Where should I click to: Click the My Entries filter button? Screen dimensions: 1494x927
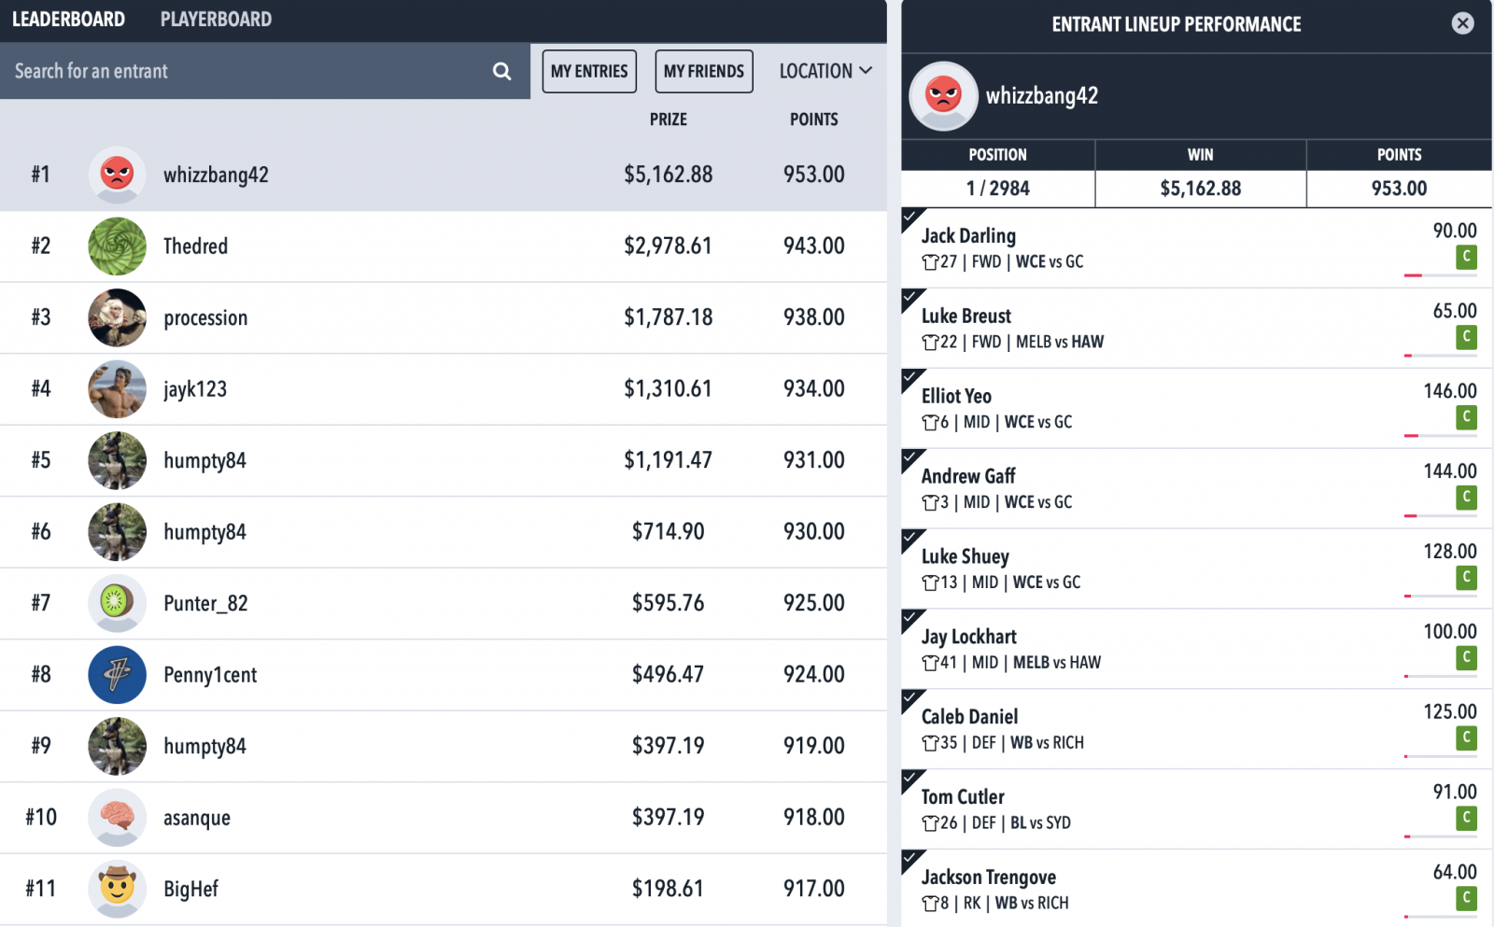pos(589,71)
